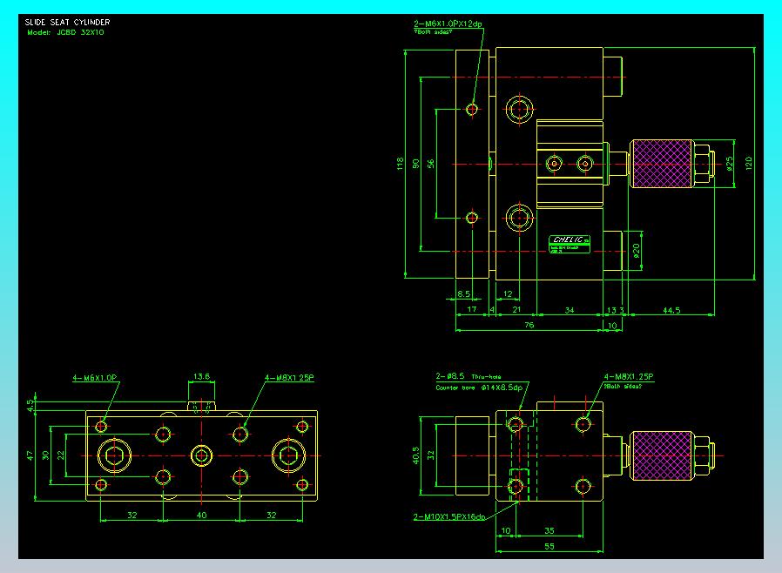
Task: Pick the 47 height dimension text
Action: point(30,455)
